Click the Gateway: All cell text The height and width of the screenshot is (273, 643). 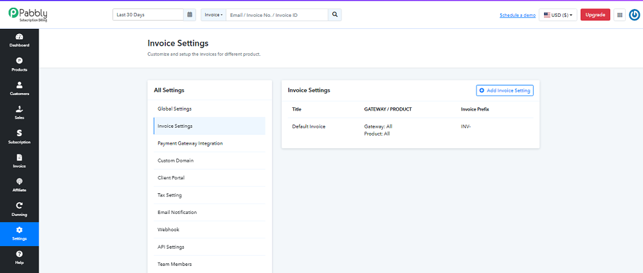(x=378, y=127)
